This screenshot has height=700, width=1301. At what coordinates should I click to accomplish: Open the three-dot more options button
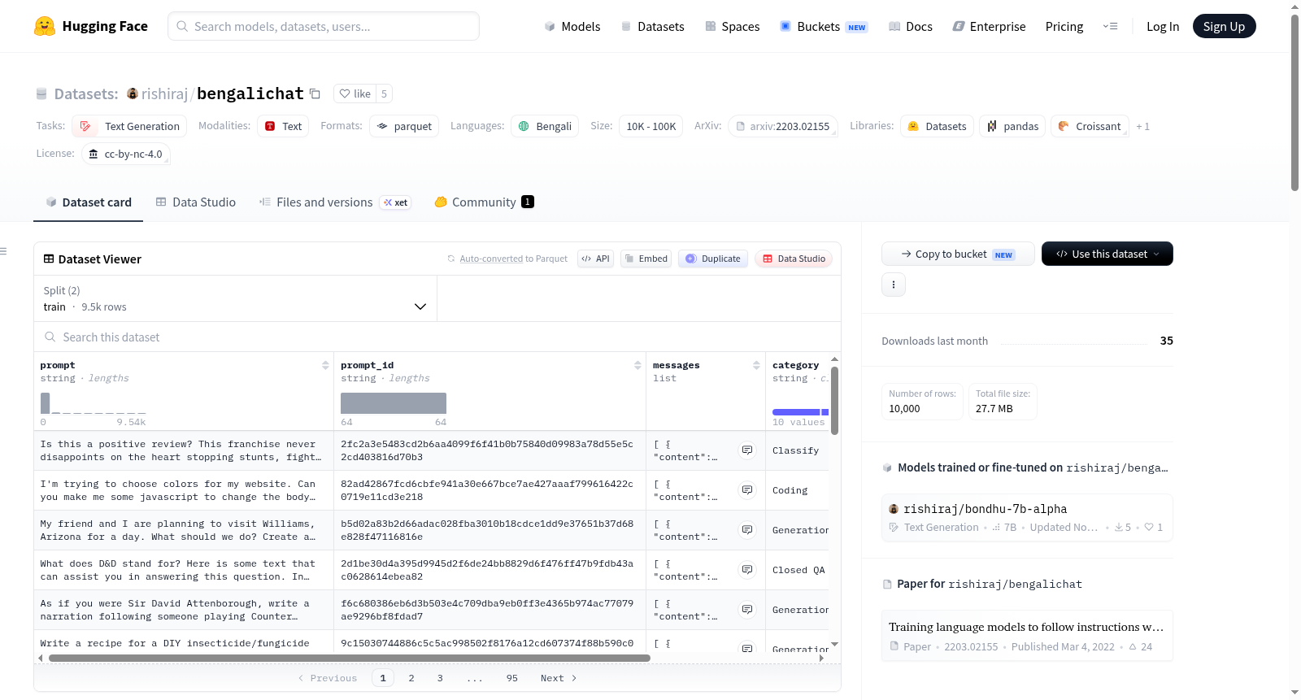pos(894,285)
